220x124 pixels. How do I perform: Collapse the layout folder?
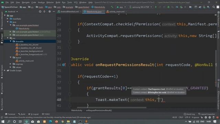[x=11, y=58]
